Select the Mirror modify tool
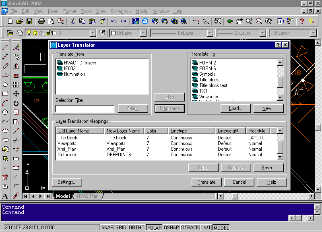The image size is (322, 232). point(16,66)
